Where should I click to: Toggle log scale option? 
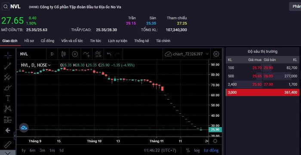[x=197, y=150]
